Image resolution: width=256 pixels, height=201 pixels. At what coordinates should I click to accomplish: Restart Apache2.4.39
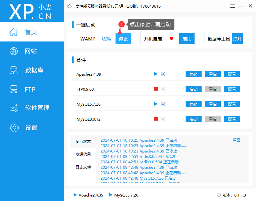[x=213, y=74]
